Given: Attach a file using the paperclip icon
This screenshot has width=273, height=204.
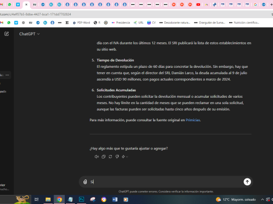Looking at the screenshot, I should coord(85,182).
